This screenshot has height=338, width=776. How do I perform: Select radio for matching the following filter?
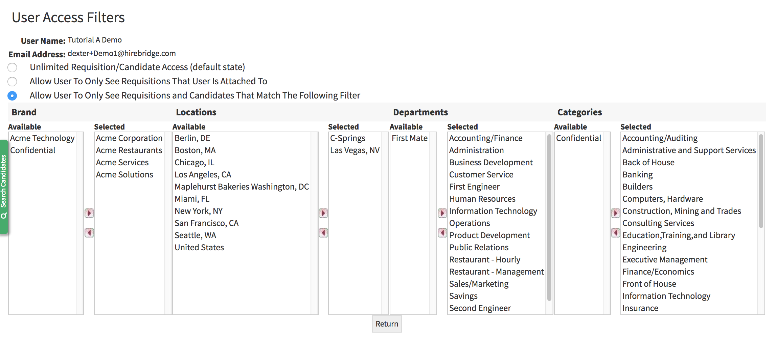pyautogui.click(x=12, y=96)
